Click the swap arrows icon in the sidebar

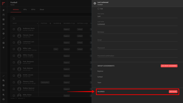coord(3,76)
